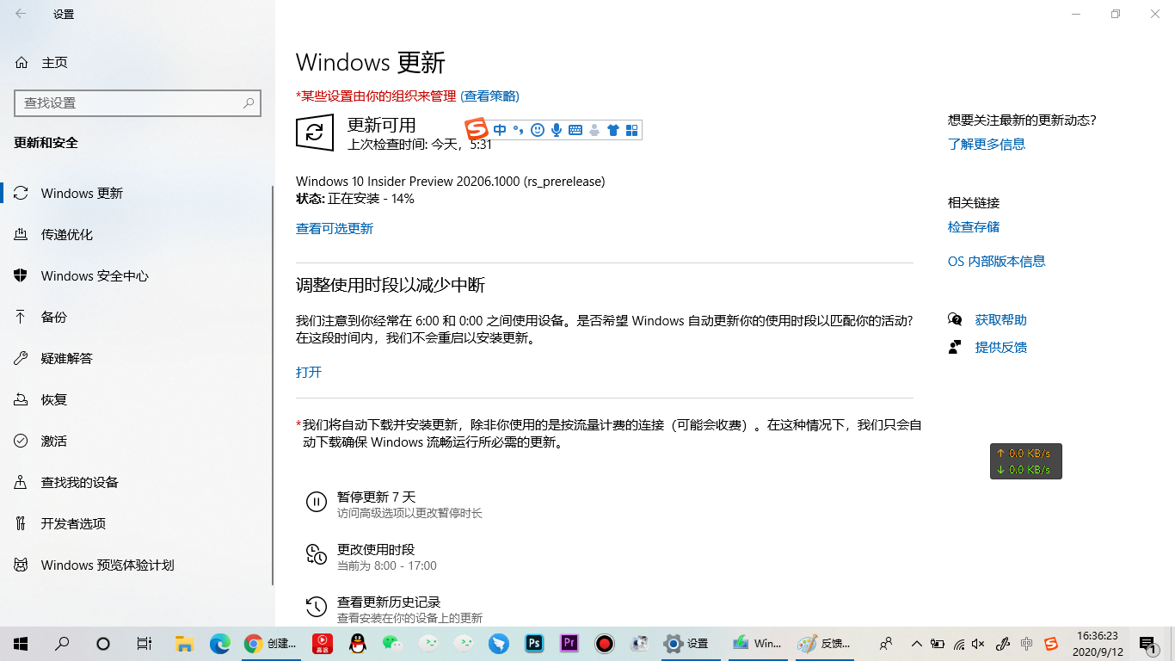The width and height of the screenshot is (1175, 661).
Task: Click clock icon beside 更改使用时段
Action: click(316, 554)
